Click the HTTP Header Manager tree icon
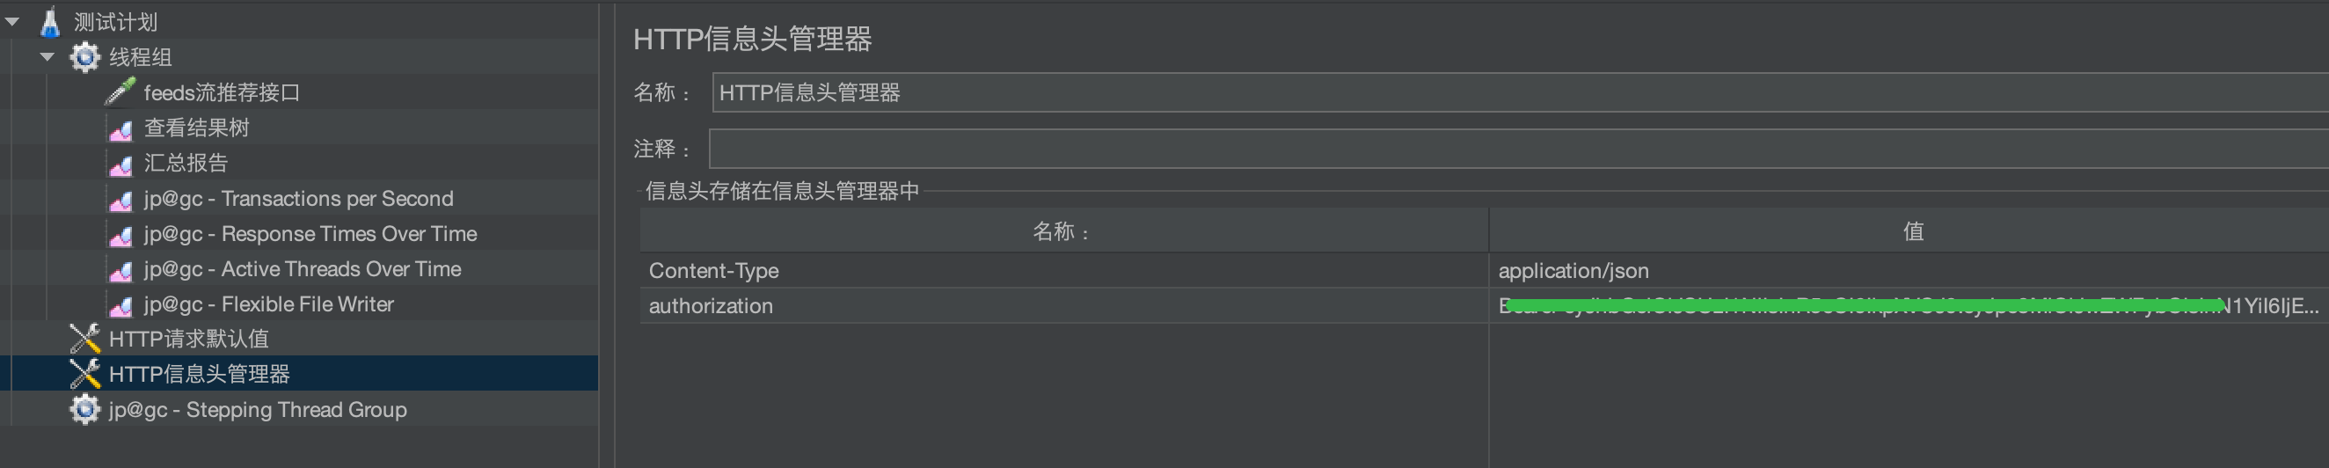The width and height of the screenshot is (2329, 468). (84, 374)
